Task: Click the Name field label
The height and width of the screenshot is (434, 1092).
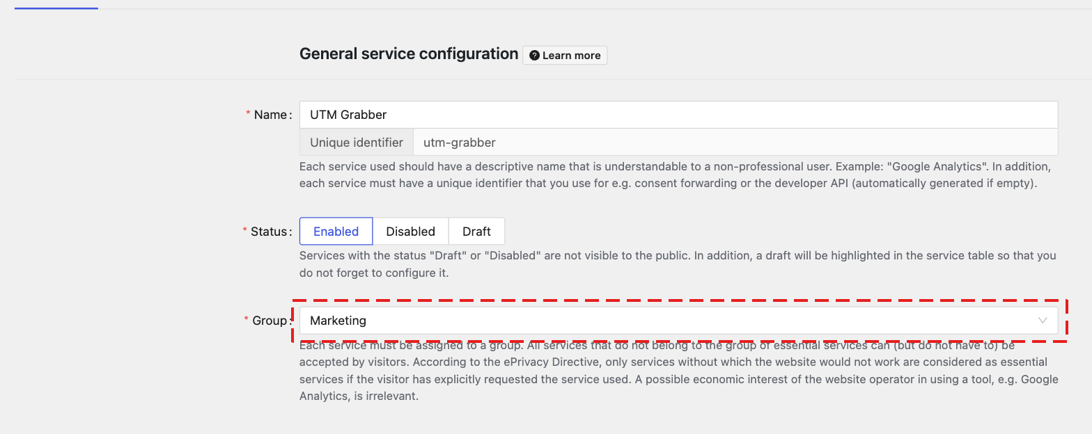Action: point(270,115)
